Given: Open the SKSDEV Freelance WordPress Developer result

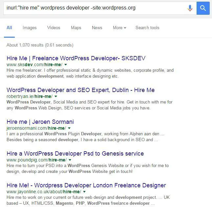Looking at the screenshot, I should click(x=76, y=58).
